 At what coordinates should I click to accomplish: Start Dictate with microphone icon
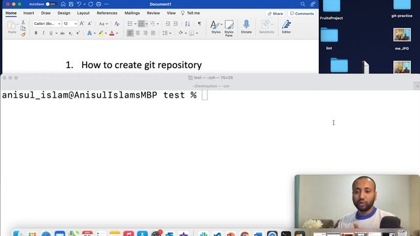(246, 27)
